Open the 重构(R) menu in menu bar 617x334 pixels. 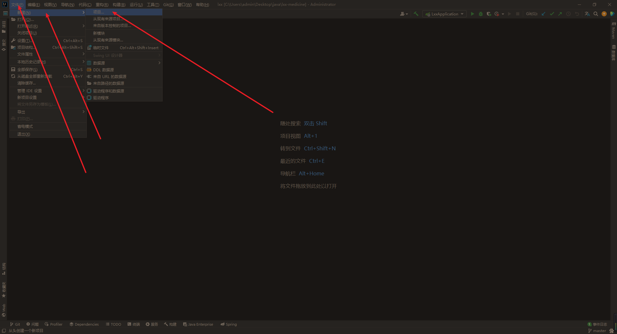102,4
